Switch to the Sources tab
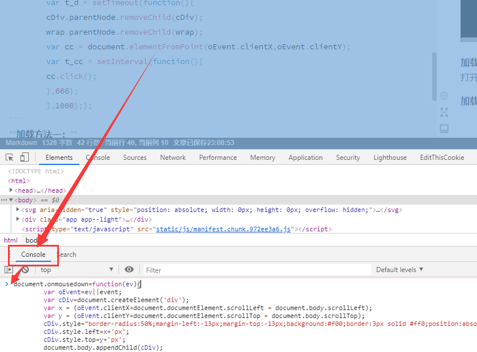Screen dimensions: 477x352 click(x=135, y=158)
